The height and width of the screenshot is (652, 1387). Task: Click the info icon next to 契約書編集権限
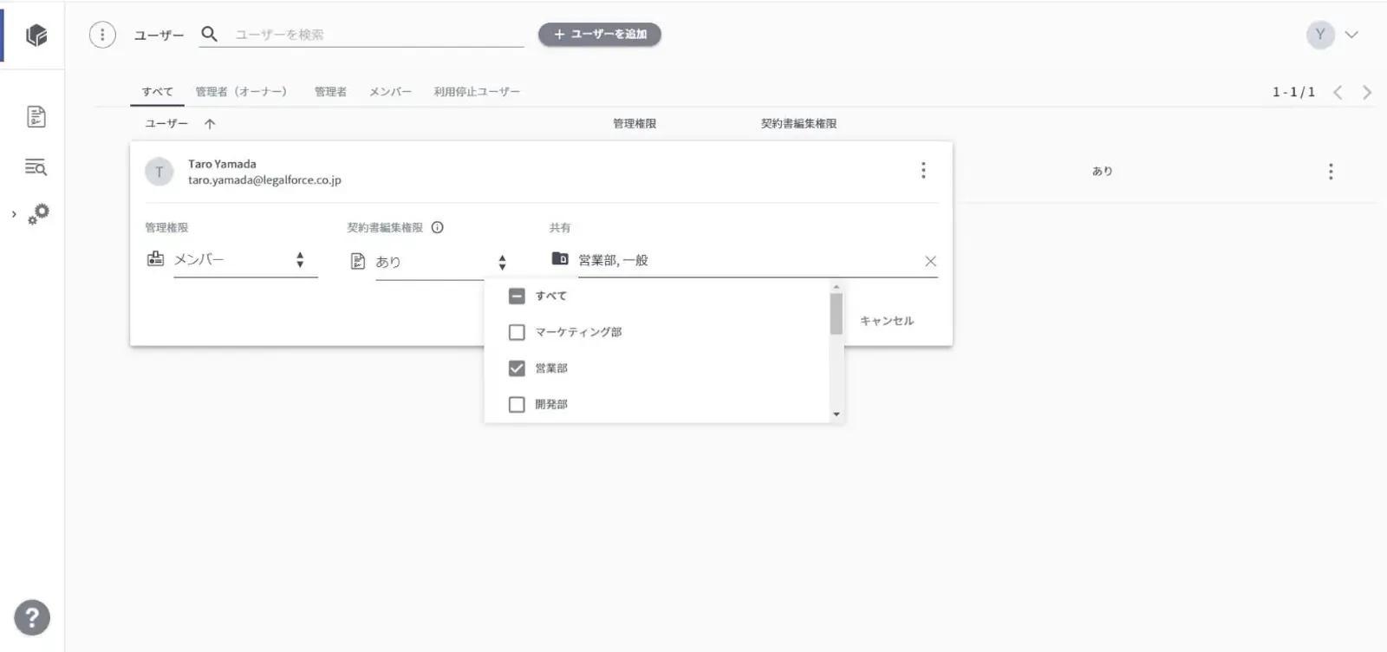(x=438, y=228)
